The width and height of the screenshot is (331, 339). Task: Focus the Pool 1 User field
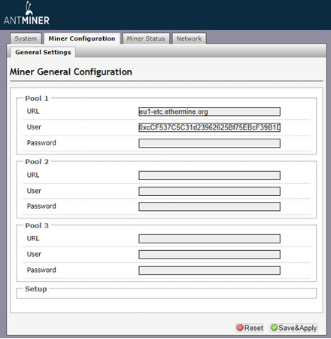coord(209,127)
